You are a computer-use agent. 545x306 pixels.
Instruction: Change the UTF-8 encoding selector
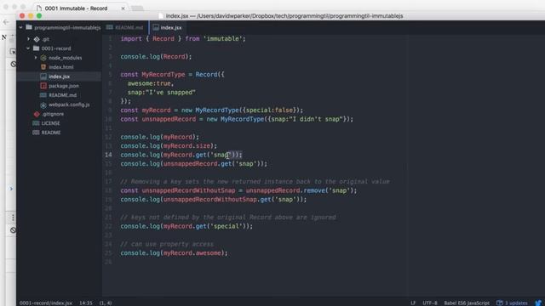pyautogui.click(x=430, y=303)
